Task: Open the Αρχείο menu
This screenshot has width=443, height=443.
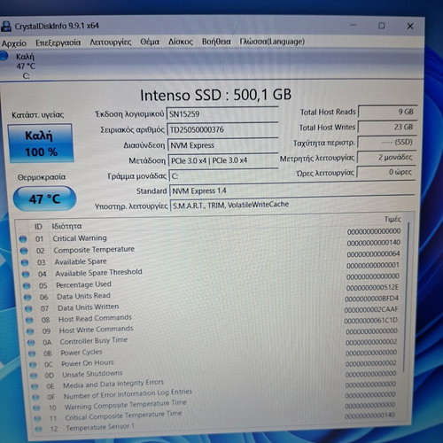Action: click(x=14, y=43)
